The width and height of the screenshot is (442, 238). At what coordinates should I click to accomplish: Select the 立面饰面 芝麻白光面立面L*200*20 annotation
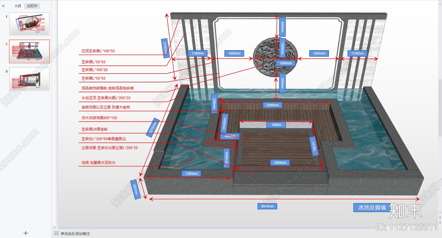coord(109,148)
